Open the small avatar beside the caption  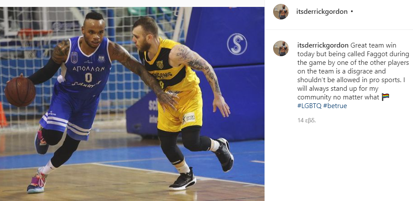pyautogui.click(x=281, y=48)
